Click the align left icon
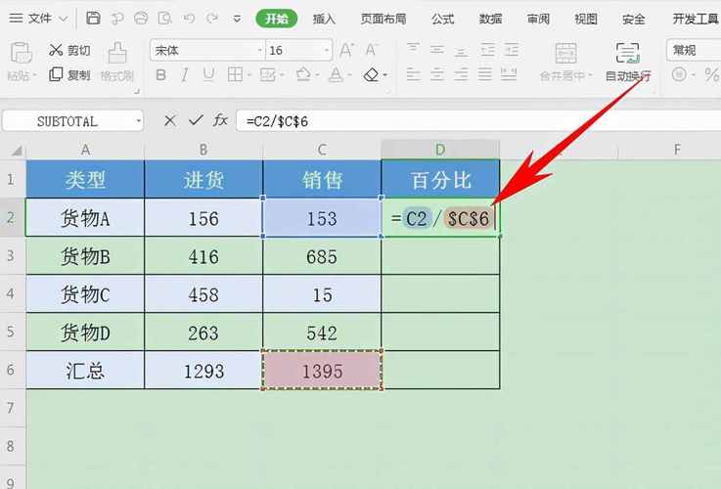The image size is (721, 489). point(414,74)
